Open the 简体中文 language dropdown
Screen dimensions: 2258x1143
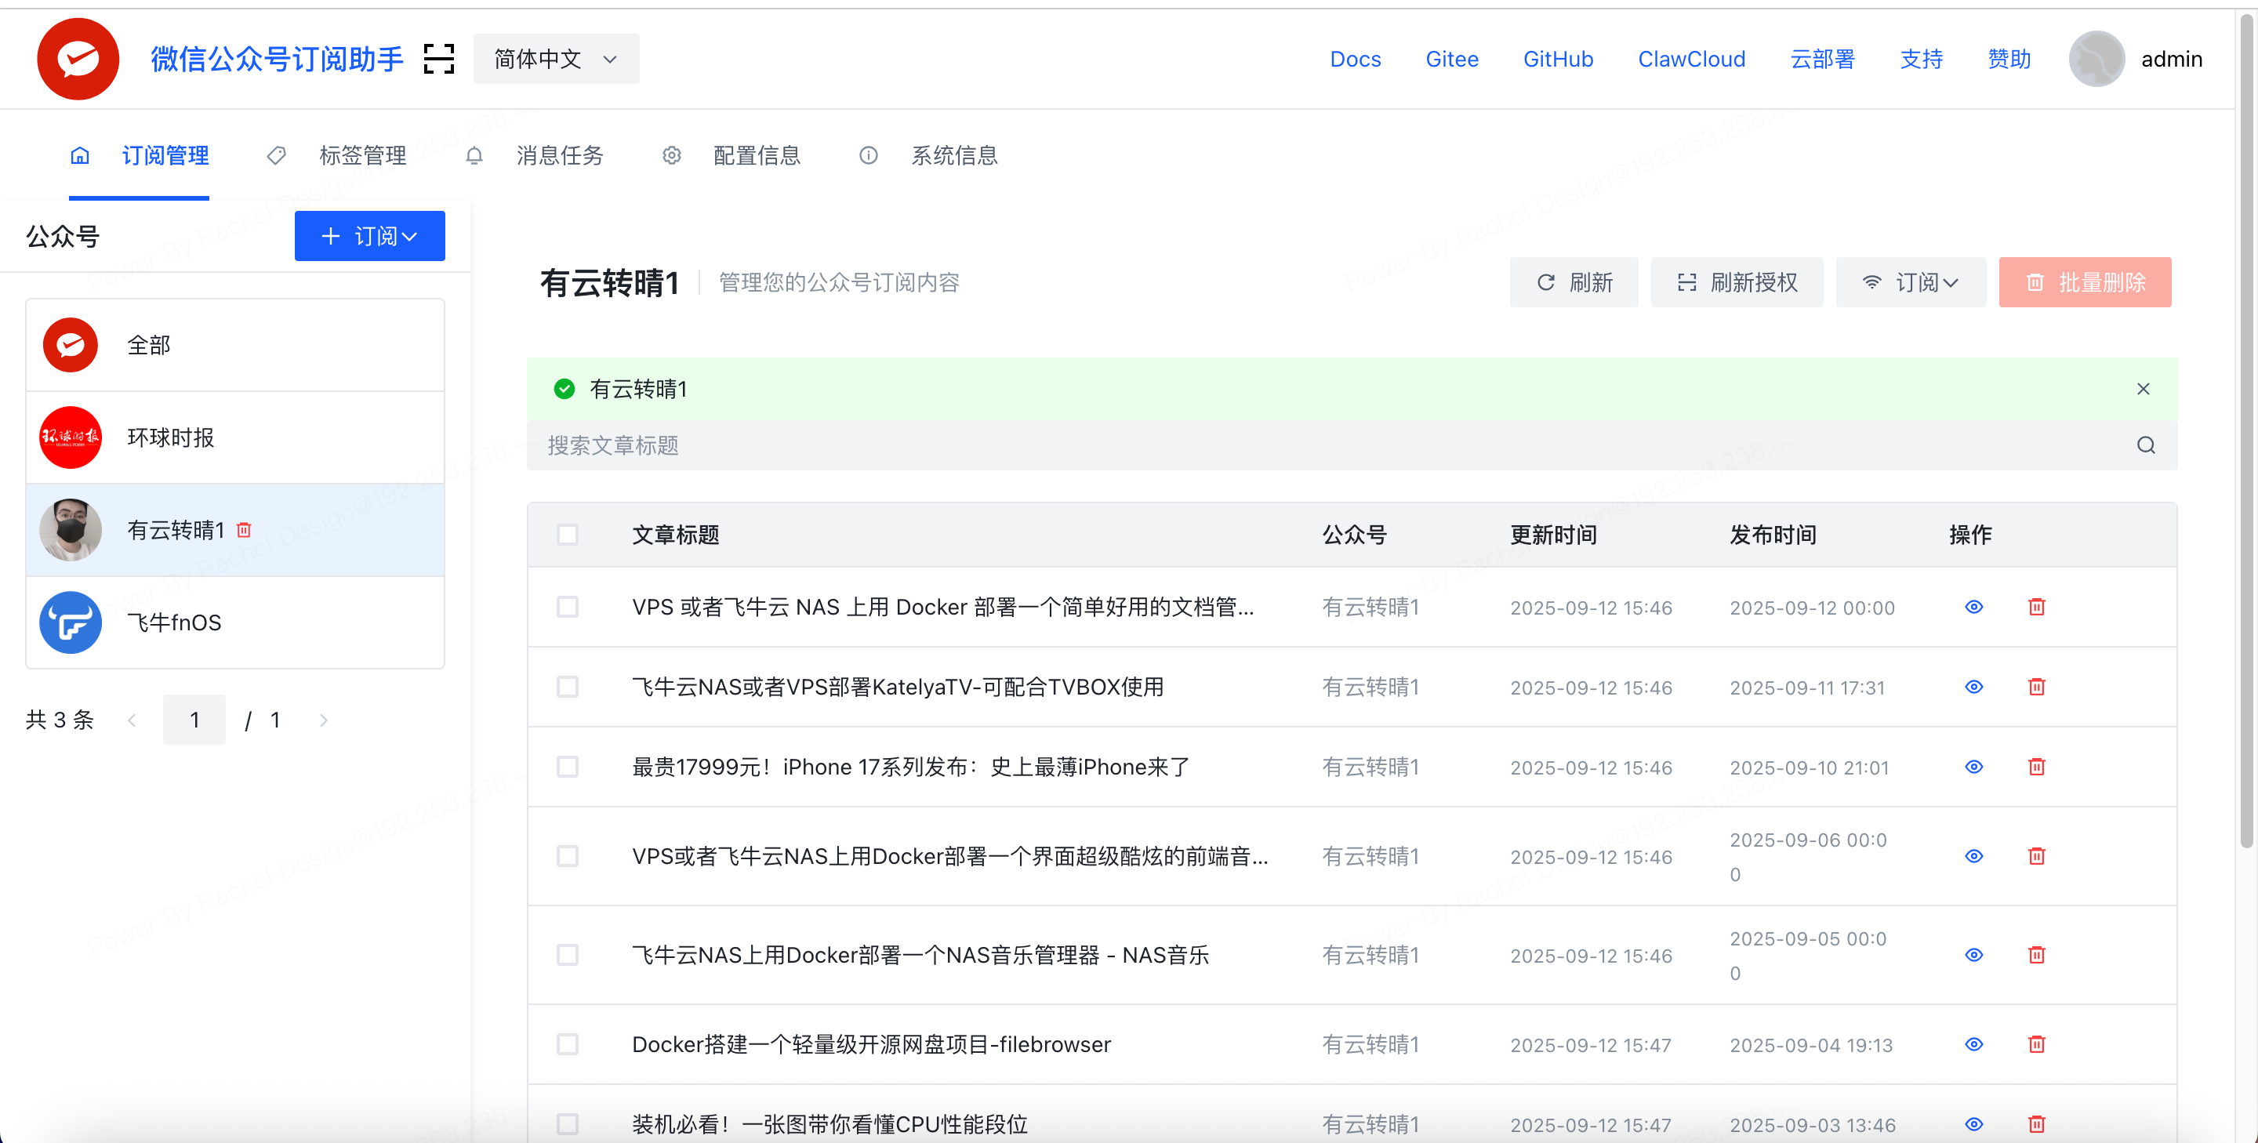[556, 59]
